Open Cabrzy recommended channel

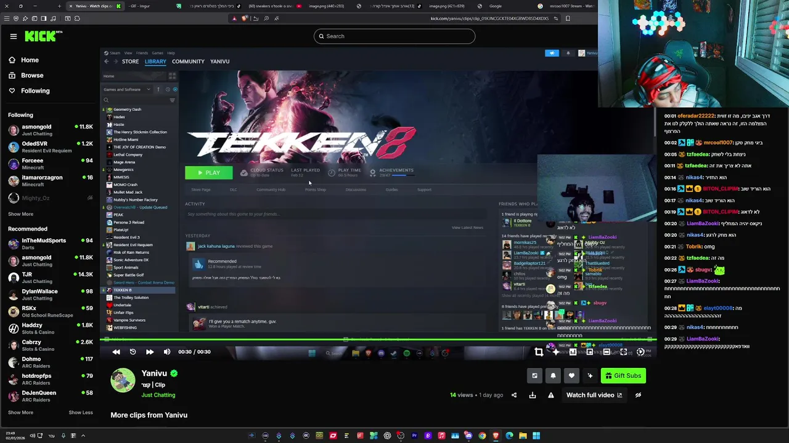pos(51,345)
